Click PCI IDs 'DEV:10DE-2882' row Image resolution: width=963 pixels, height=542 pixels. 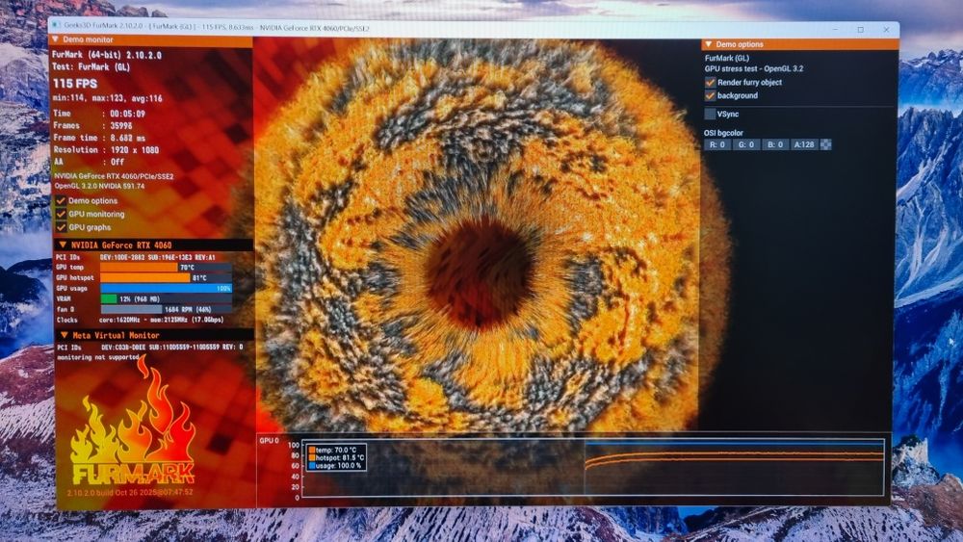point(136,257)
